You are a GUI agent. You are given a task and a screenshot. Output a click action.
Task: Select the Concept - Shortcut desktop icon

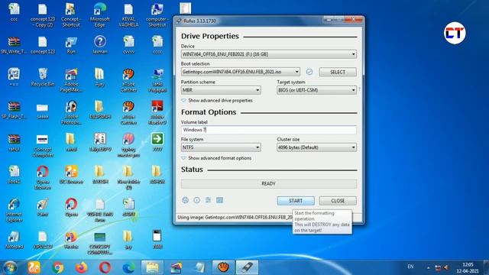71,15
